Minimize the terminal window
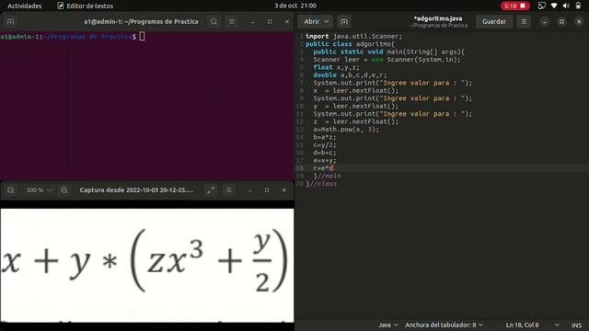 pyautogui.click(x=252, y=22)
